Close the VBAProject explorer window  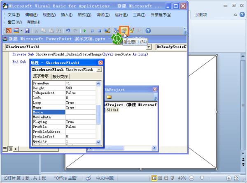point(155,89)
